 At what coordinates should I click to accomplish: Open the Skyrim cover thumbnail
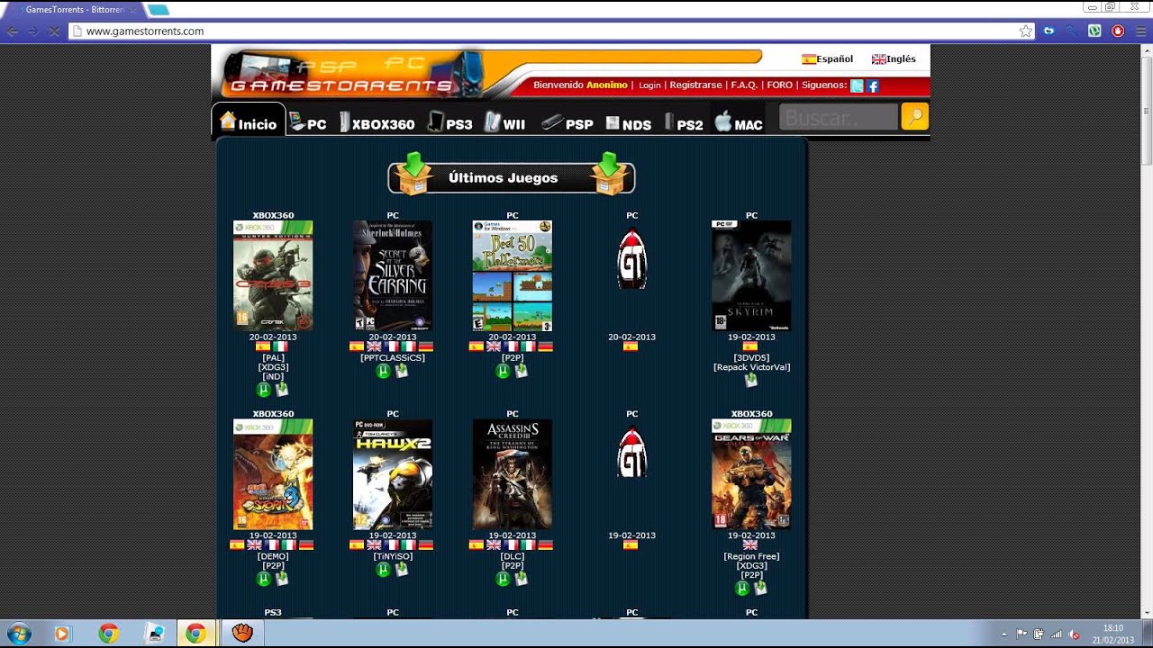[x=751, y=275]
